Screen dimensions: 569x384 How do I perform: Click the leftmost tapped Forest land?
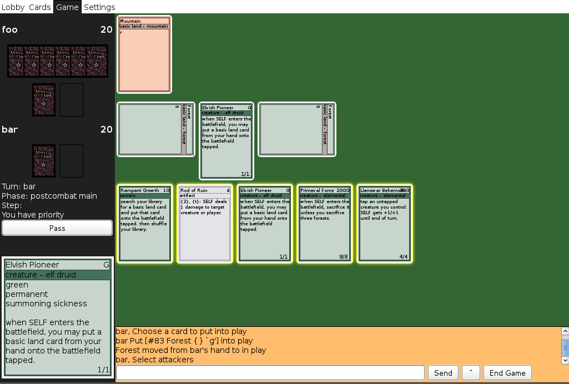155,129
